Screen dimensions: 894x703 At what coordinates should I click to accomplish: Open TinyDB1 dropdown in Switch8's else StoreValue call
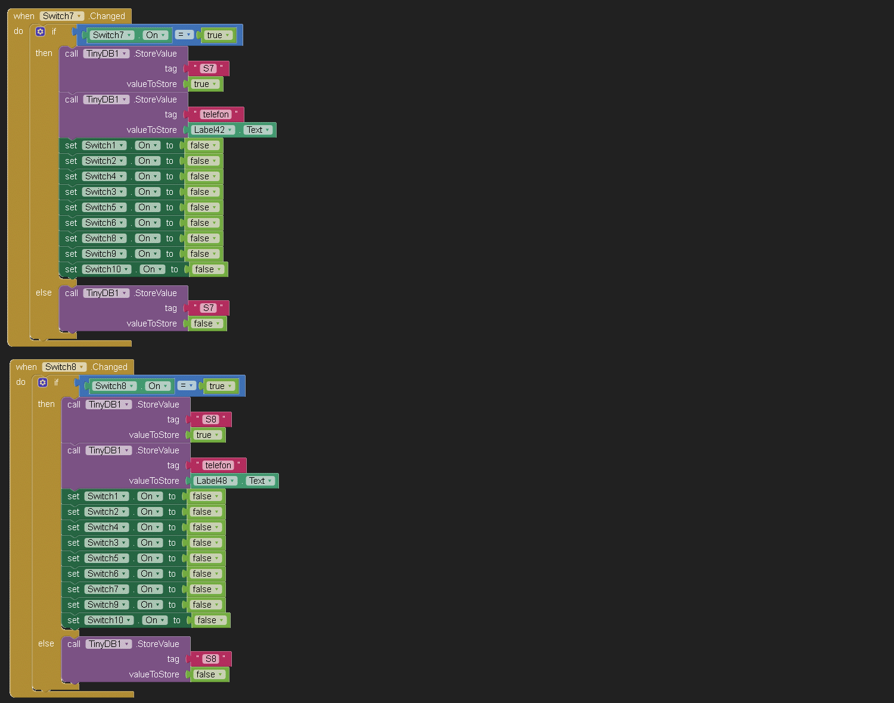[108, 644]
